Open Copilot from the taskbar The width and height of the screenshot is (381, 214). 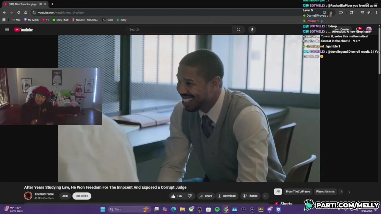165,209
